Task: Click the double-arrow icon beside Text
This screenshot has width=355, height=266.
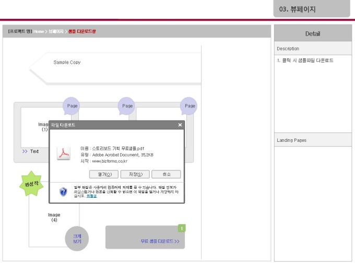Action: (x=25, y=151)
